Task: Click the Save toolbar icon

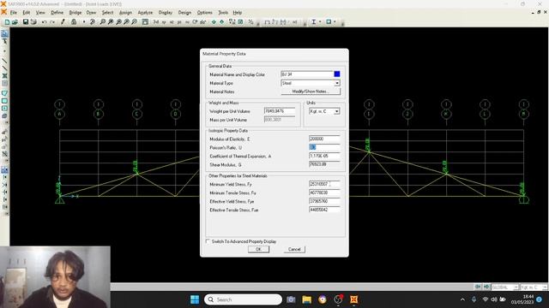Action: [x=26, y=22]
